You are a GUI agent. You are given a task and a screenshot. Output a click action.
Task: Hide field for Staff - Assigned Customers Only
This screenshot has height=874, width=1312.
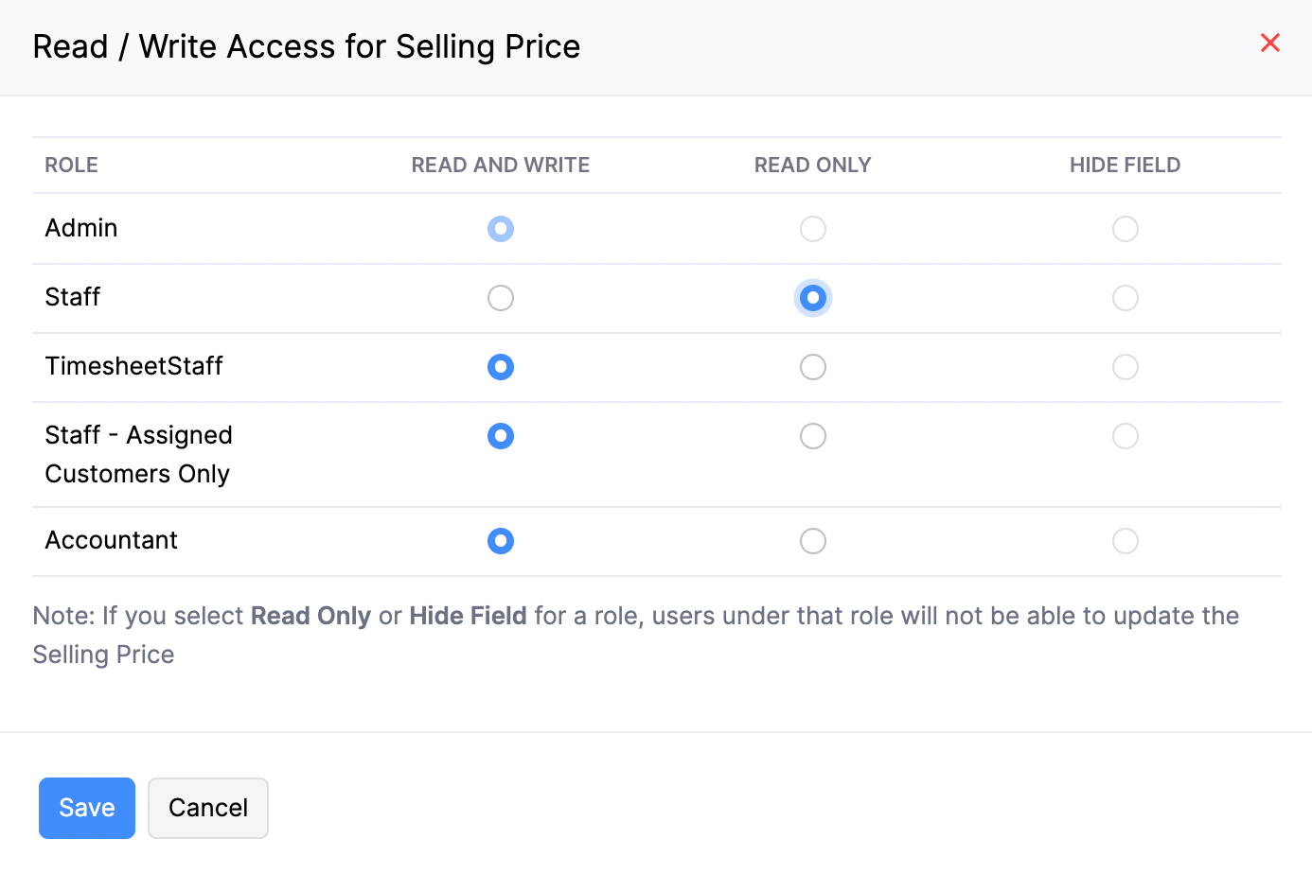(x=1126, y=436)
